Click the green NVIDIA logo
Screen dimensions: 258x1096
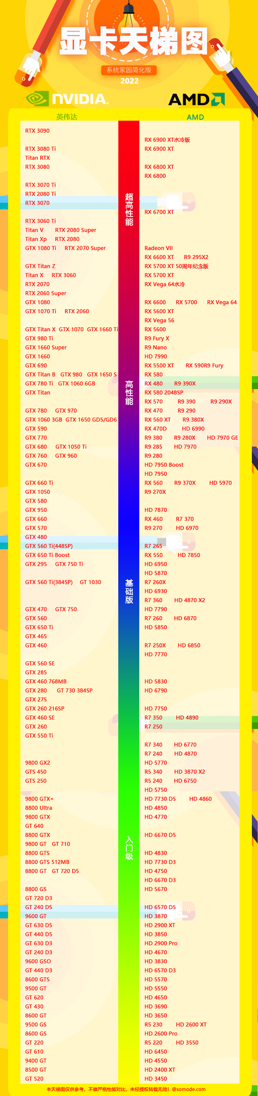(67, 99)
